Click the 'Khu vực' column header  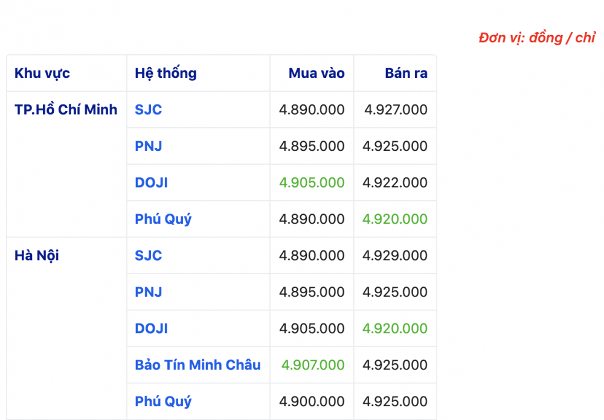pyautogui.click(x=42, y=73)
